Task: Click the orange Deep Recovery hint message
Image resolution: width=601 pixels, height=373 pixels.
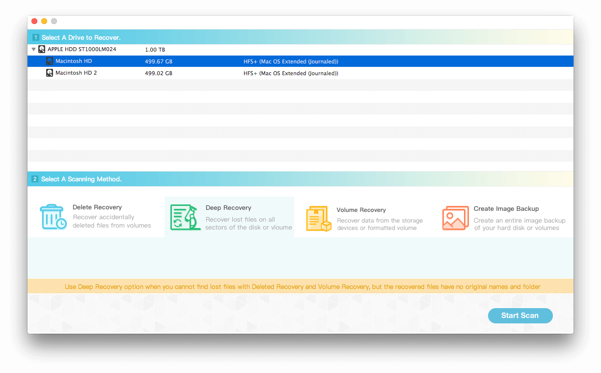Action: coord(302,287)
